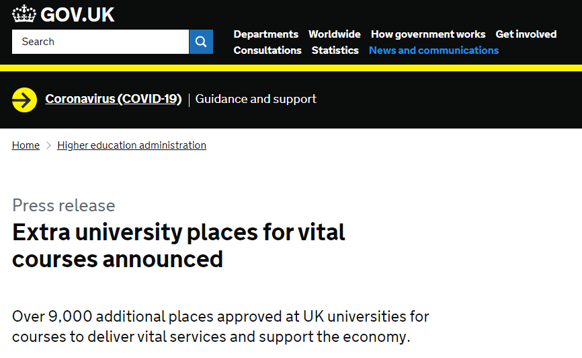
Task: Open the Consultations navigation item
Action: 267,50
